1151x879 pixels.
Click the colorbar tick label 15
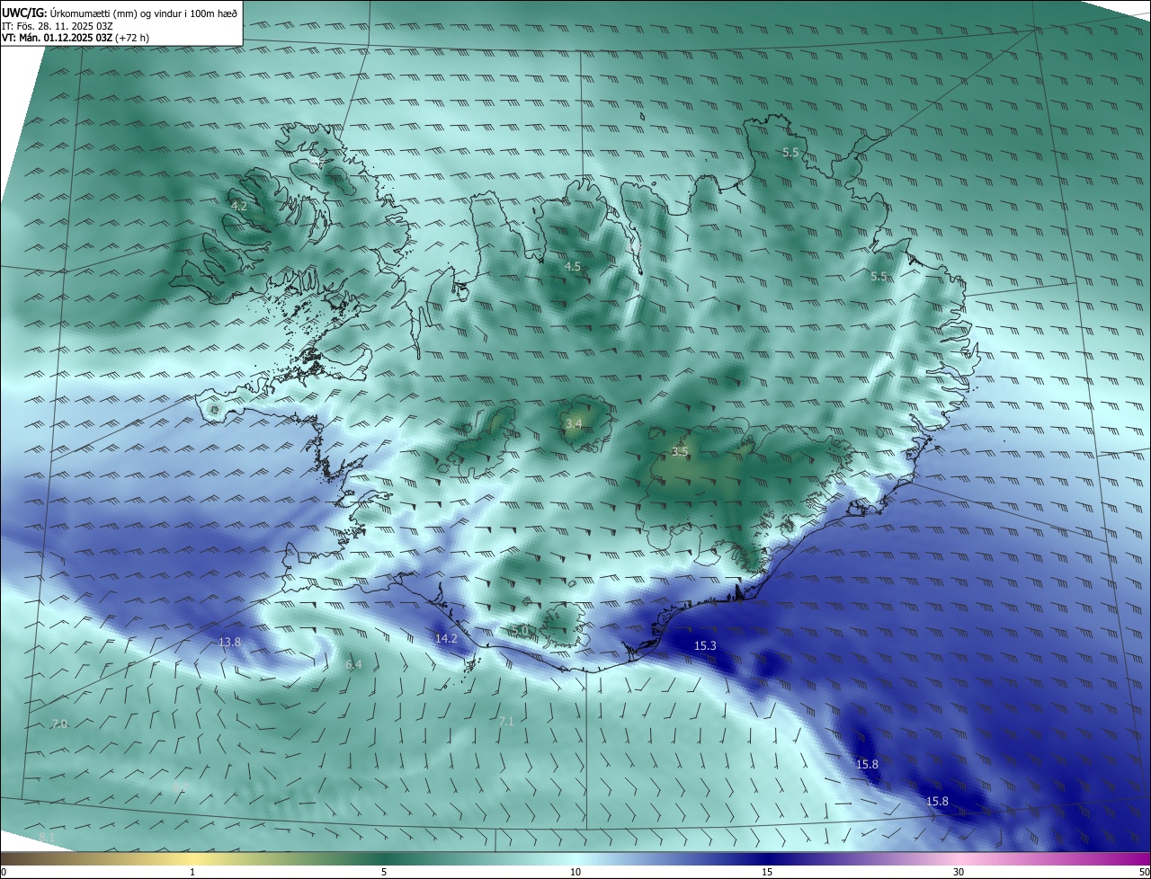click(x=767, y=872)
